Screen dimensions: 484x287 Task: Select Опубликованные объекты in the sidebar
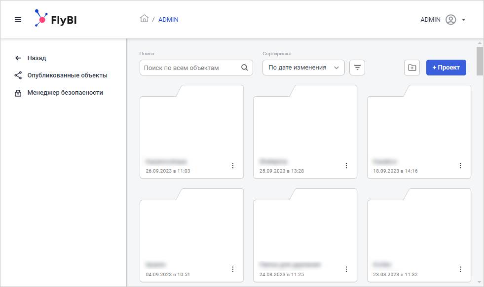click(x=67, y=75)
